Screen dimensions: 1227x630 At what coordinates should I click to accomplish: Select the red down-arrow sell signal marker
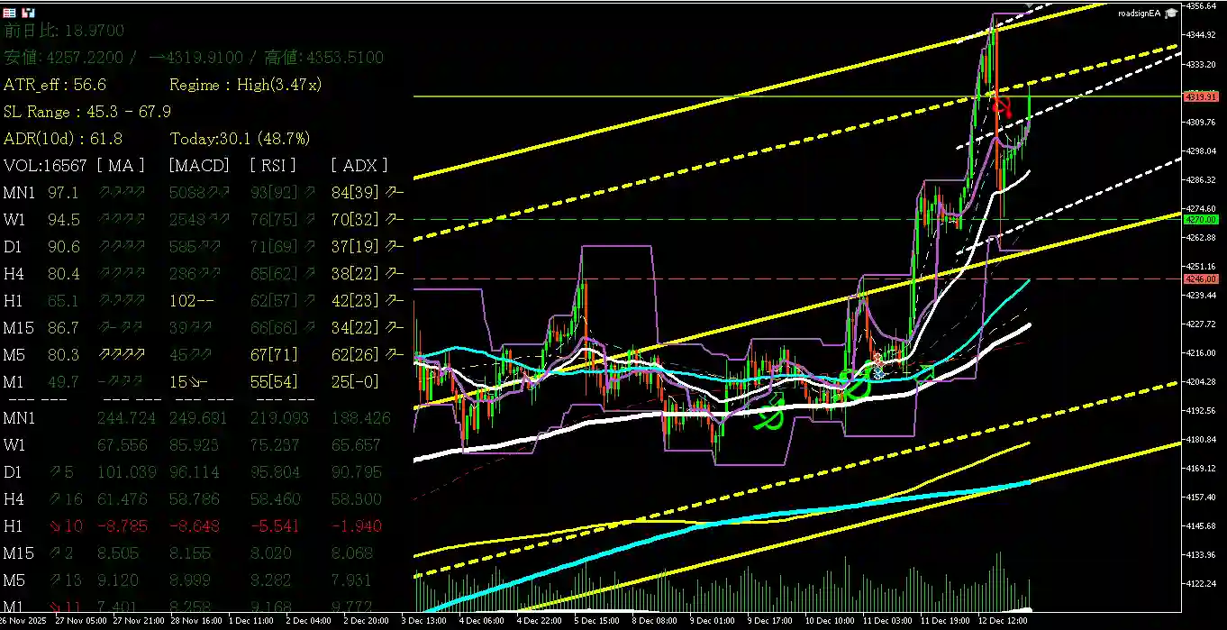point(1001,107)
